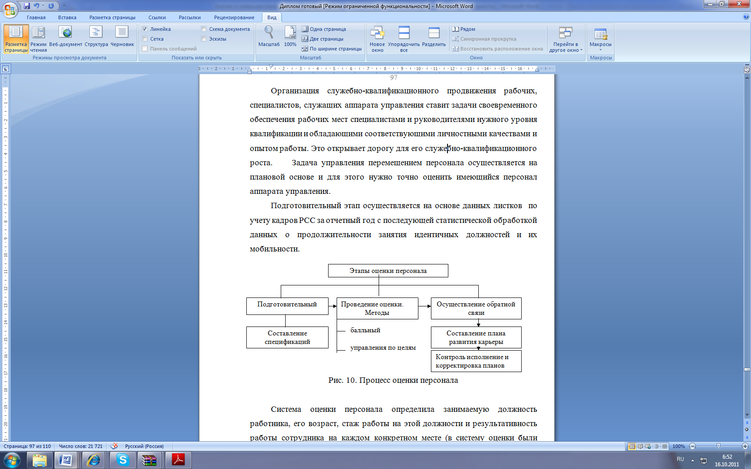Open Skype from taskbar
751x469 pixels.
click(122, 460)
